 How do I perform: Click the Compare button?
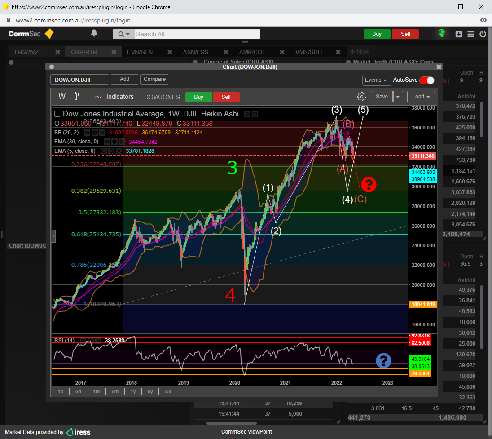(x=154, y=79)
